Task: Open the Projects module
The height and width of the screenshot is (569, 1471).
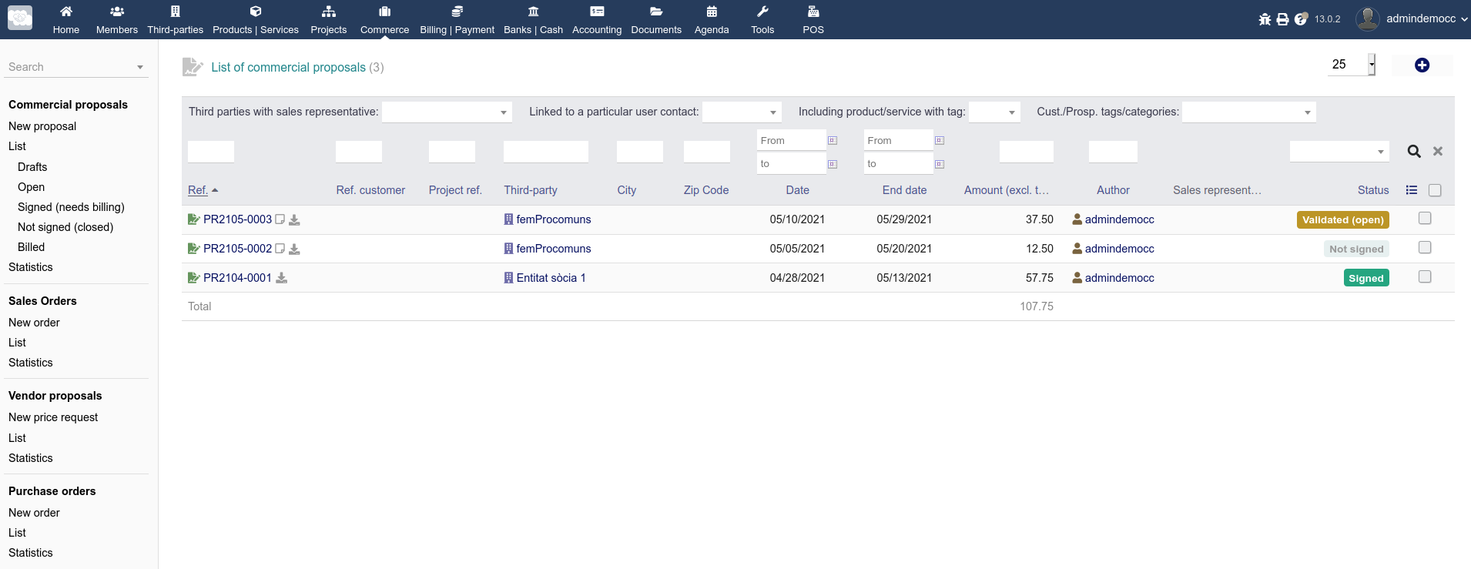Action: 329,20
